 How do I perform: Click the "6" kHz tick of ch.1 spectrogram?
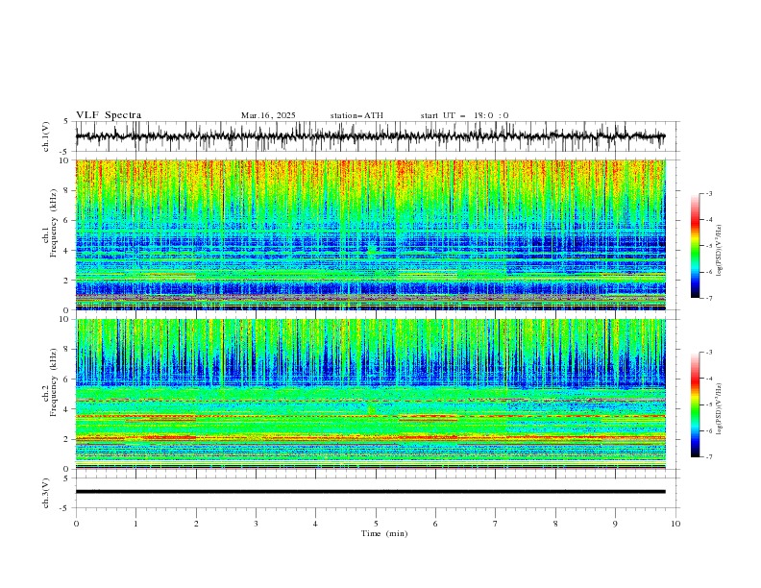67,221
